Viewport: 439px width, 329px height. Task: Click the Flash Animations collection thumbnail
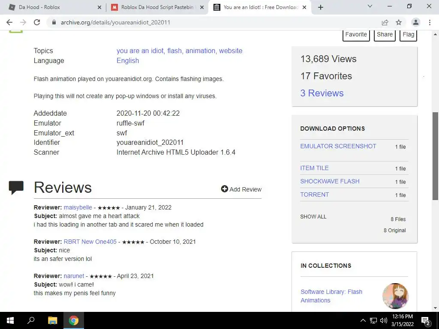point(395,296)
